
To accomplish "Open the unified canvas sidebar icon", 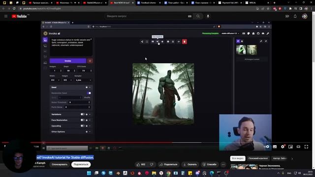I will pos(45,51).
